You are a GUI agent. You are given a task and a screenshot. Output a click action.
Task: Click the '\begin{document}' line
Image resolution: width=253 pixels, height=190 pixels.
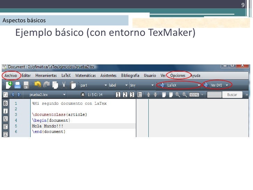[x=51, y=120]
